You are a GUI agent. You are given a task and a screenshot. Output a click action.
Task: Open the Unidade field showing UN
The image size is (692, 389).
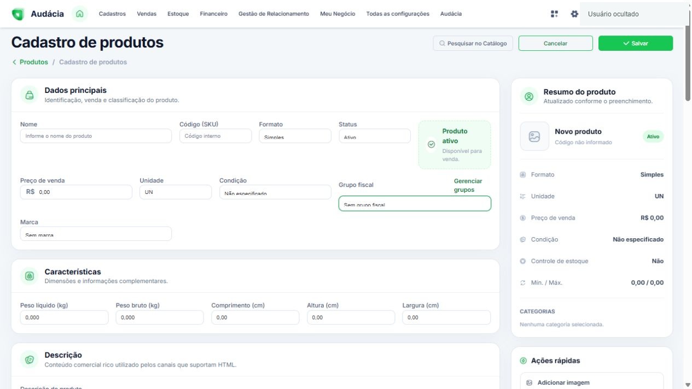[176, 192]
